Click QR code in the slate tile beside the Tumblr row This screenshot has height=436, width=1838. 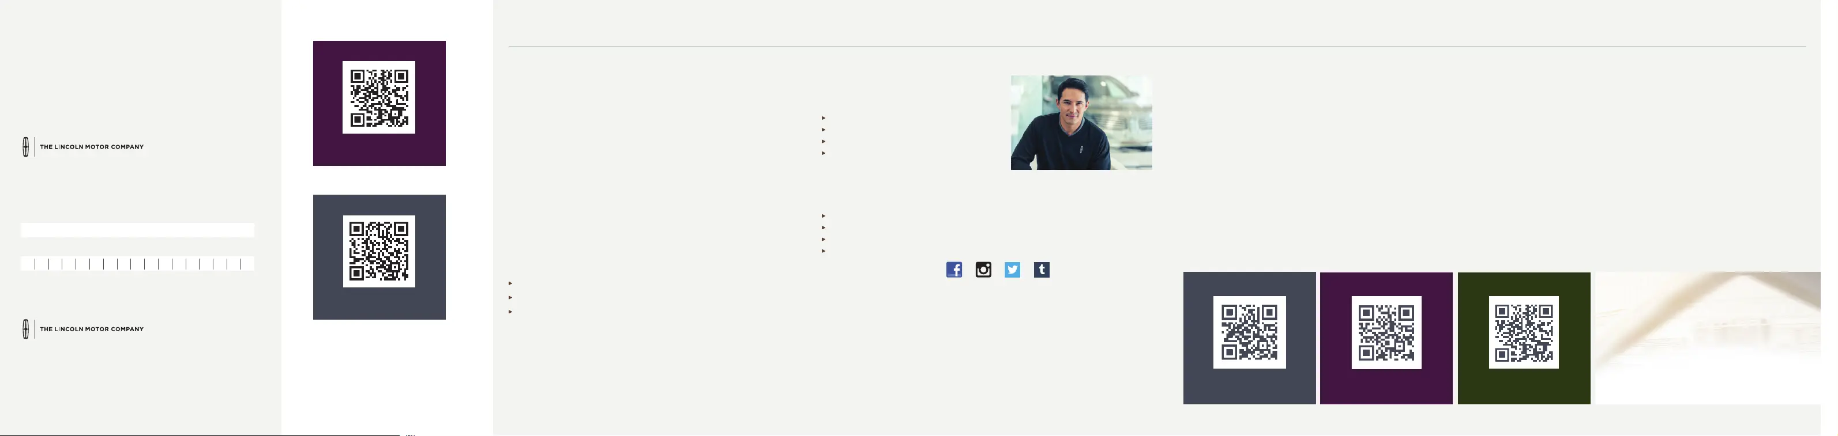pos(1249,332)
